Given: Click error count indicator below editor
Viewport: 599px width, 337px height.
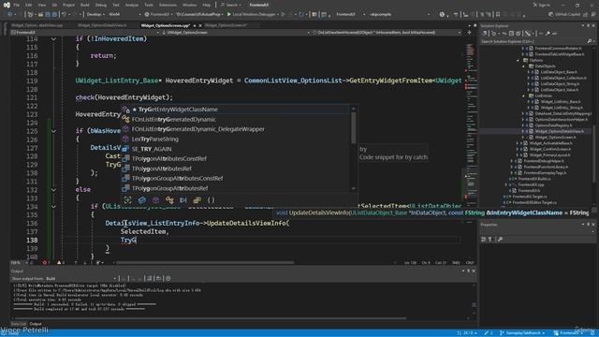Looking at the screenshot, I should [x=46, y=263].
